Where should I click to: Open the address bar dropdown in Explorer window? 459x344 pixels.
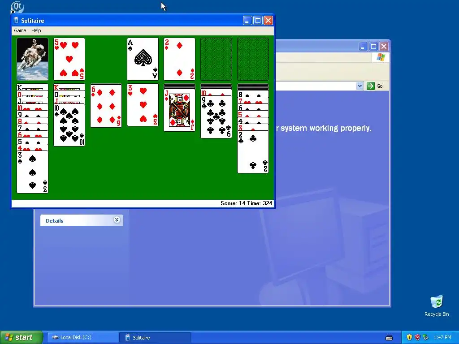tap(359, 86)
